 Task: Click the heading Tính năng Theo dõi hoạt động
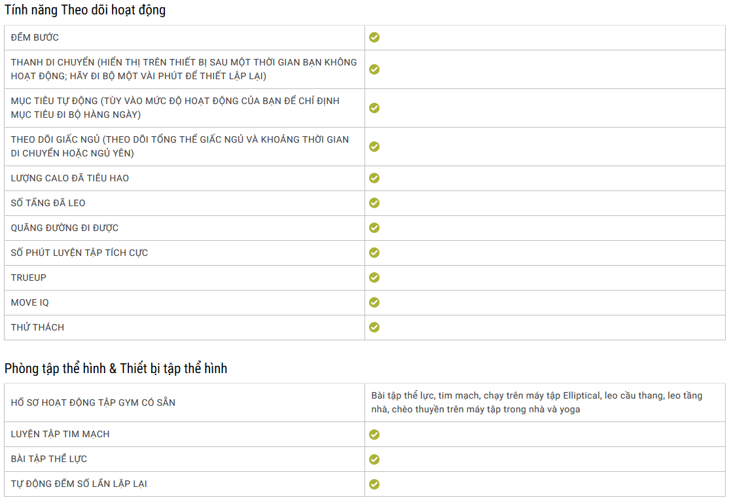(85, 10)
